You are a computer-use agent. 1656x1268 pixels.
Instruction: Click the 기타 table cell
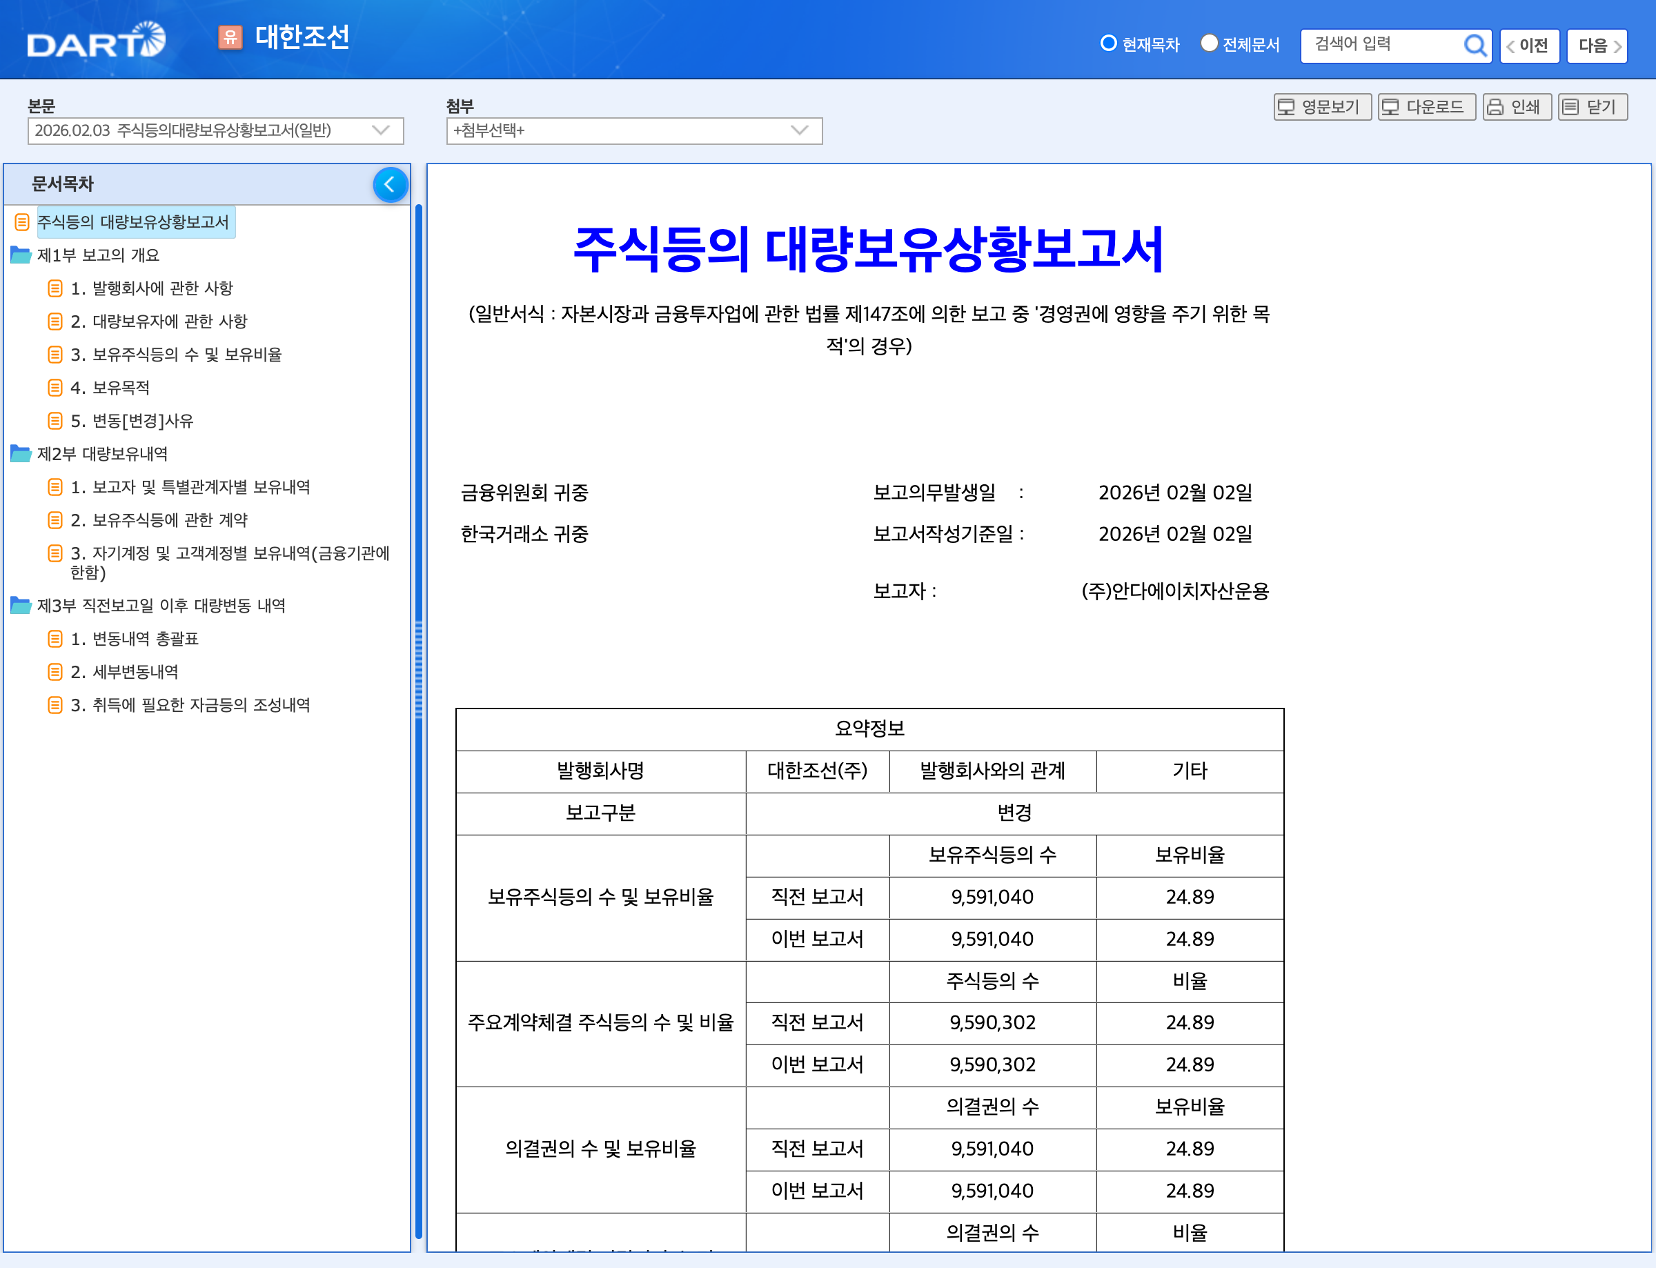[1190, 771]
